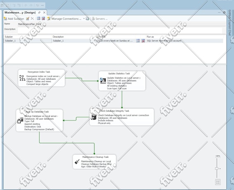
Task: Select the Subplan_1 description cell
Action: (73, 41)
